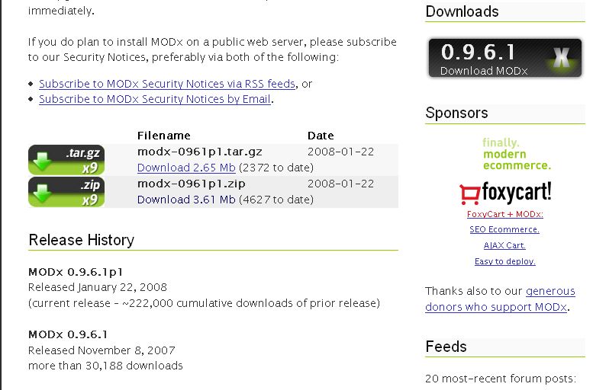Follow the SEO Ecommerce. link

(504, 229)
